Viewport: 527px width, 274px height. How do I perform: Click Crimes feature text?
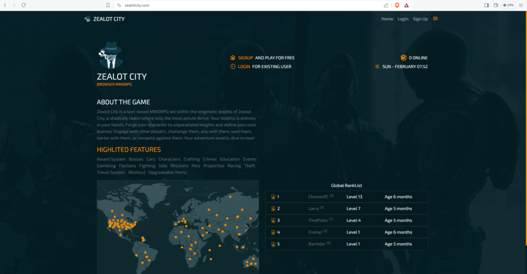[210, 159]
